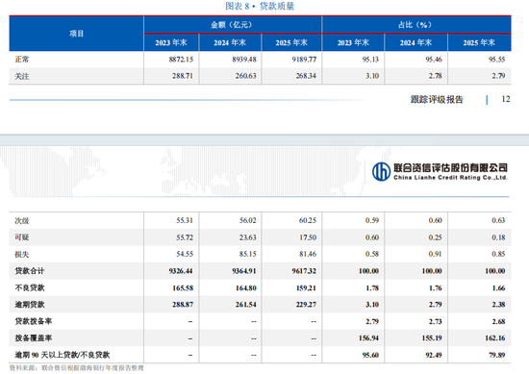Select the '项目' header cell

tap(76, 34)
